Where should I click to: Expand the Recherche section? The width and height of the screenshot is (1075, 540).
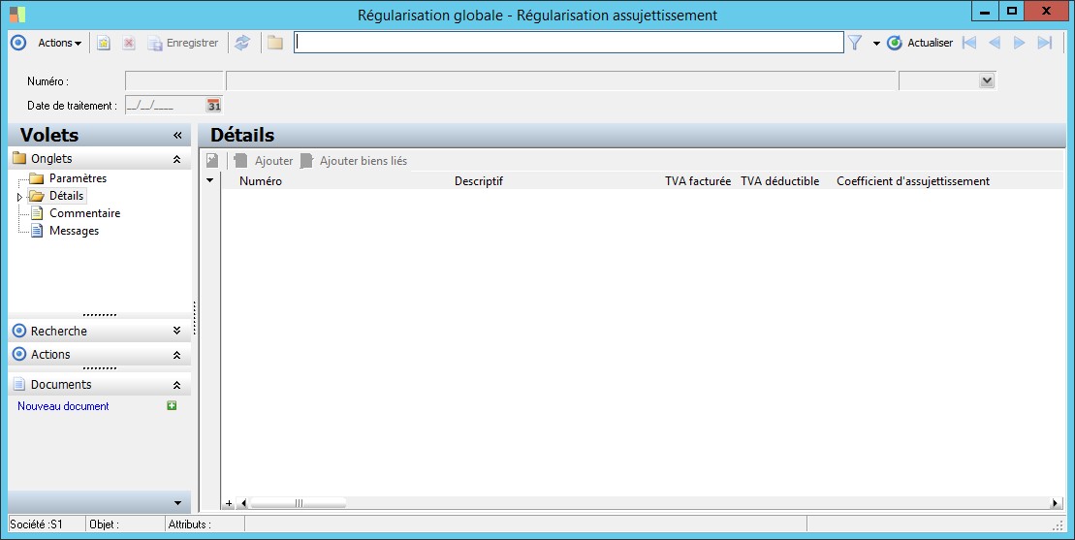coord(176,331)
